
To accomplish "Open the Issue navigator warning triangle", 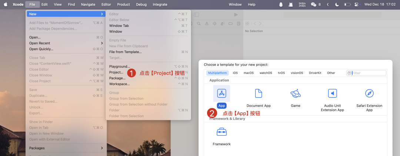I will [207, 24].
